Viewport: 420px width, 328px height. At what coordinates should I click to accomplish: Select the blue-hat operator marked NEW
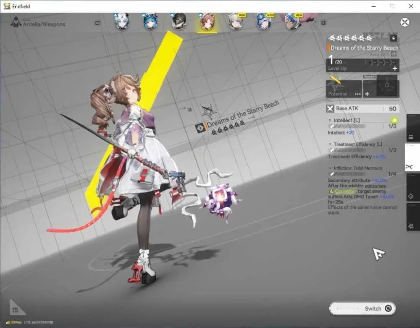(264, 22)
